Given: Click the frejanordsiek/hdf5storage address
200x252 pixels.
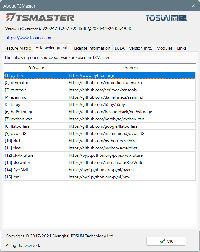Looking at the screenshot, I should point(132,112).
